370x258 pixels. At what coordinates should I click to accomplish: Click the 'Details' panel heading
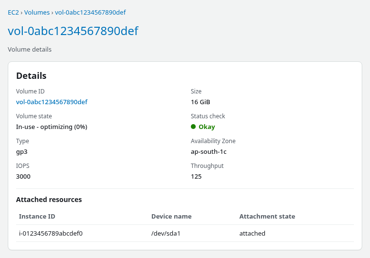pyautogui.click(x=31, y=76)
